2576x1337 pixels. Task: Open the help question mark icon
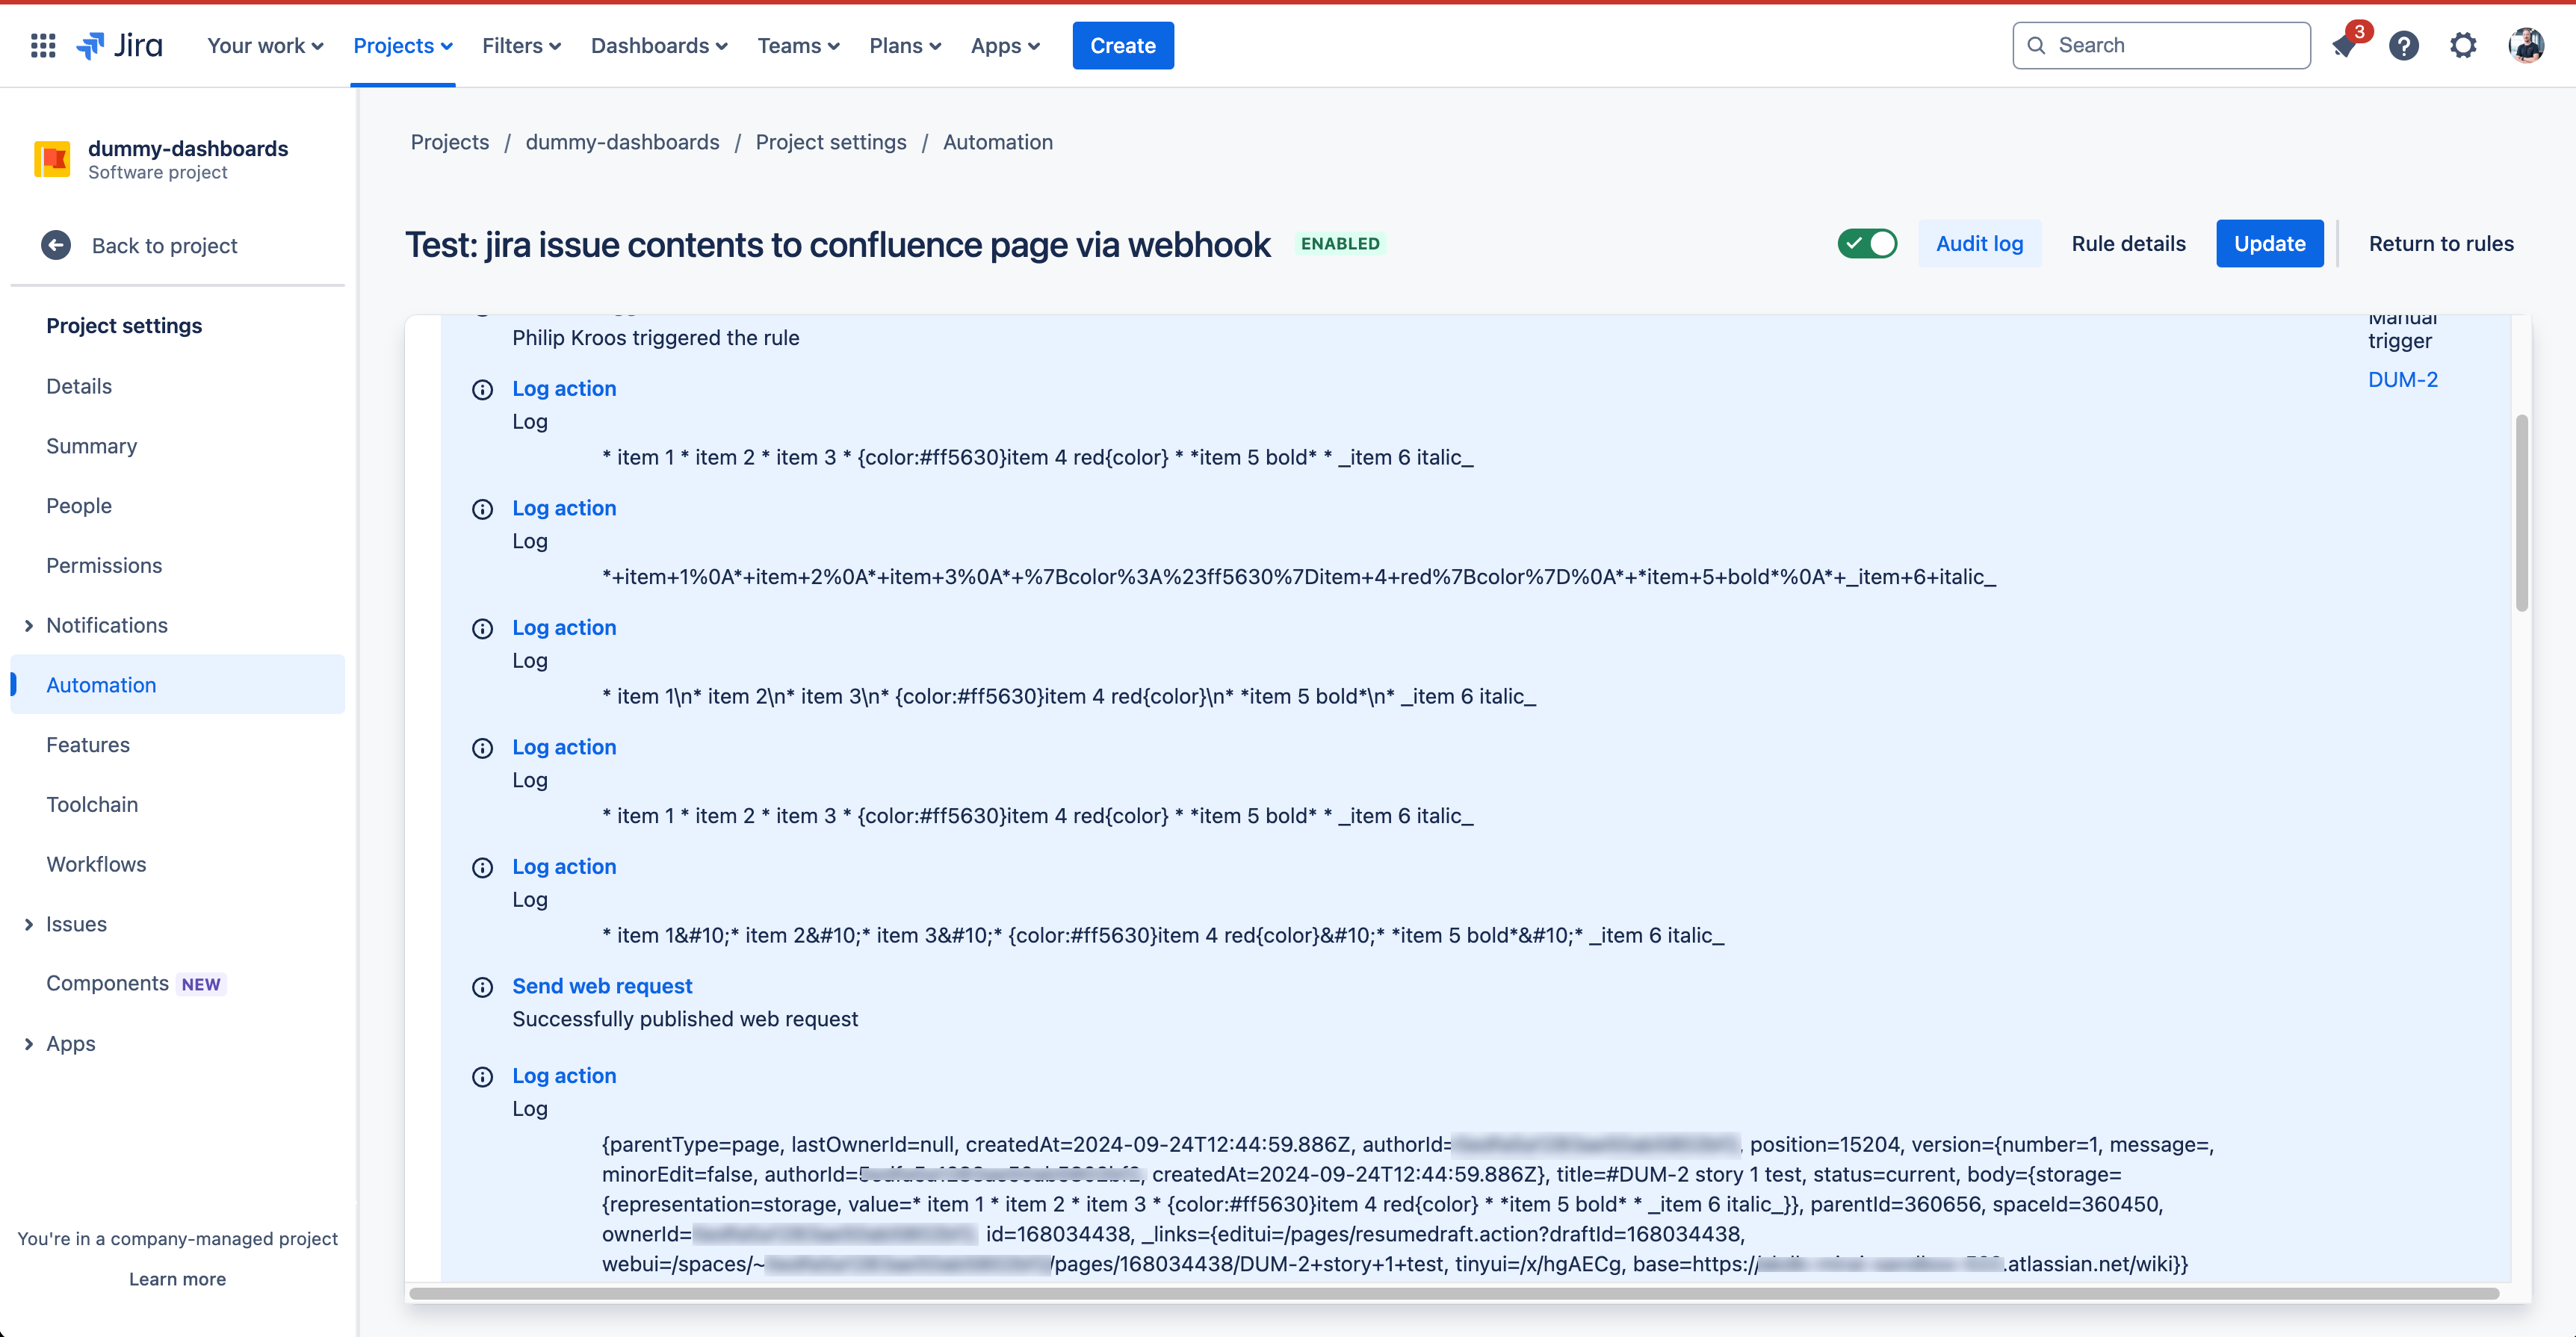tap(2403, 45)
